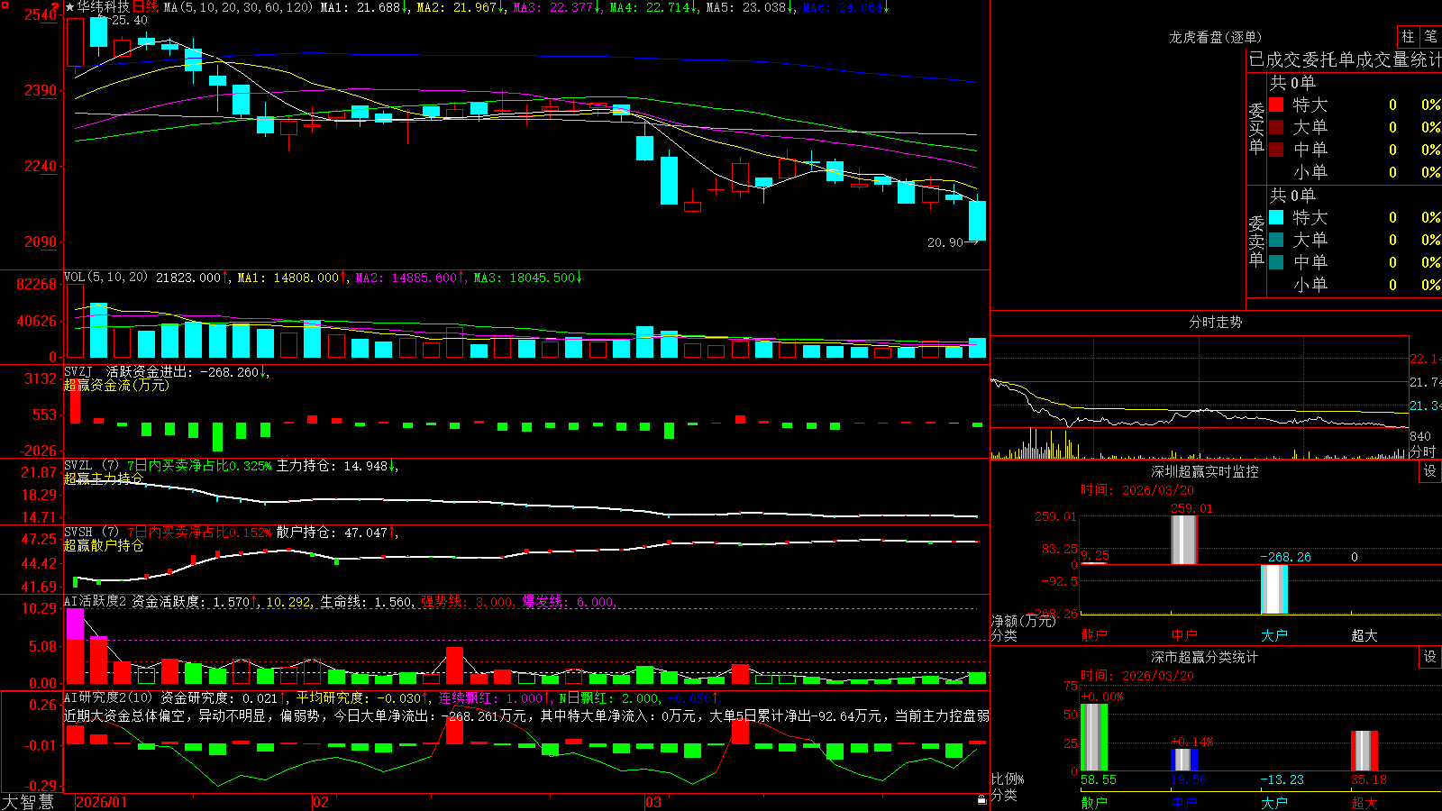
Task: Click the 中户 19.50 blue bar in 分类统计
Action: 1183,760
